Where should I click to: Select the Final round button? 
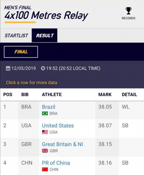coord(21,52)
